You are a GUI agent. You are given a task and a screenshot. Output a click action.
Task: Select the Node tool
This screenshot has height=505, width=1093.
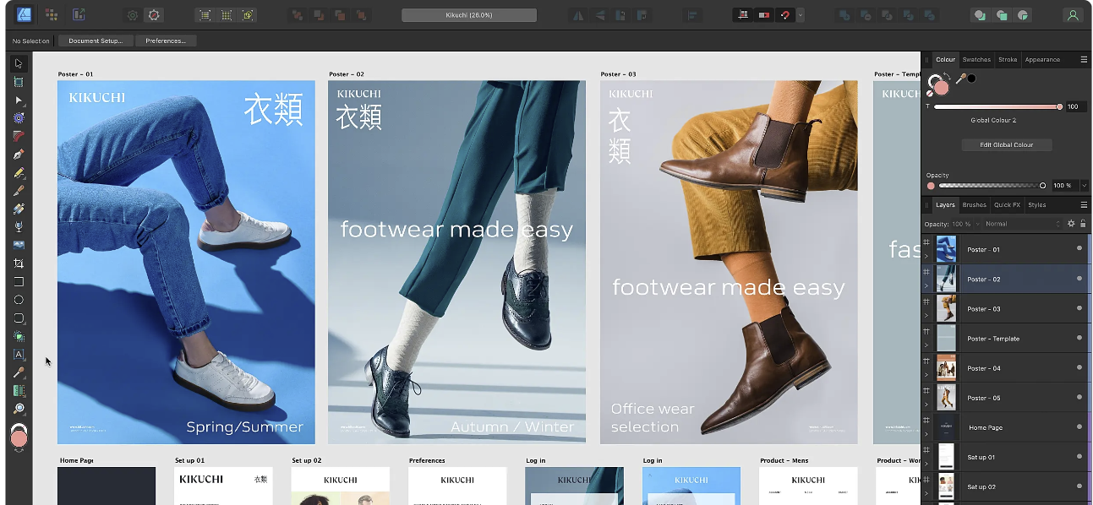(x=19, y=100)
